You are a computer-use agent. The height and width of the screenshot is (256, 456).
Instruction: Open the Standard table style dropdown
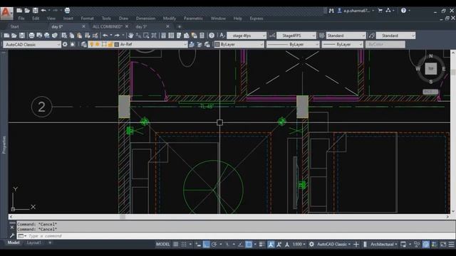[x=346, y=36]
